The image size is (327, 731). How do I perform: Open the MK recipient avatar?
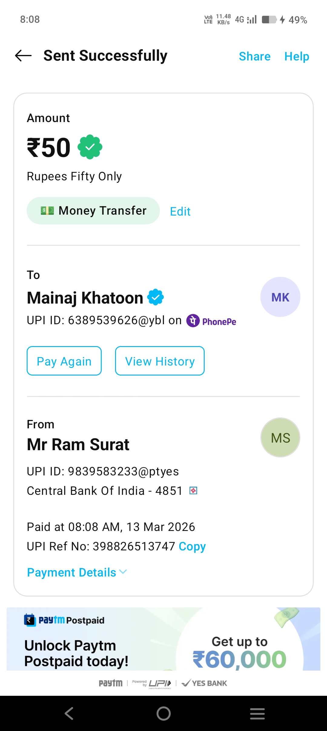pos(280,297)
